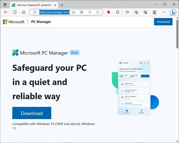This screenshot has height=143, width=179.
Task: Click the large Download button under headline
Action: (32, 113)
